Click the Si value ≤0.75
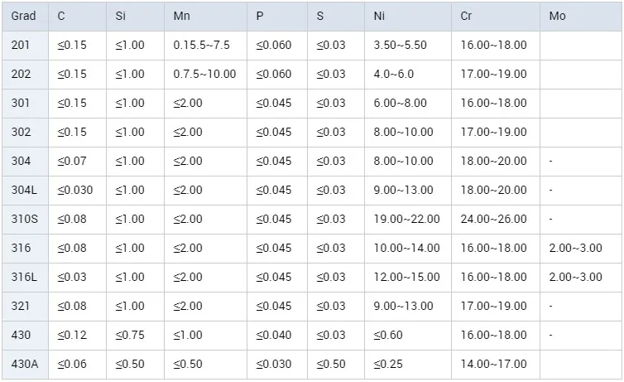624x382 pixels. 130,335
